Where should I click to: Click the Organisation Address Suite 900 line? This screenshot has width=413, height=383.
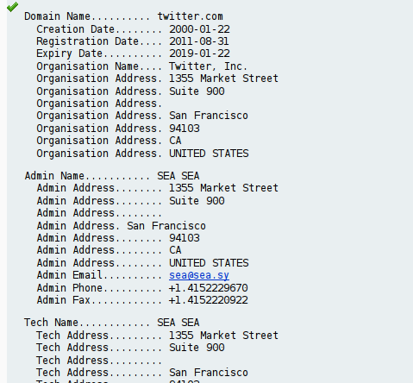click(130, 91)
